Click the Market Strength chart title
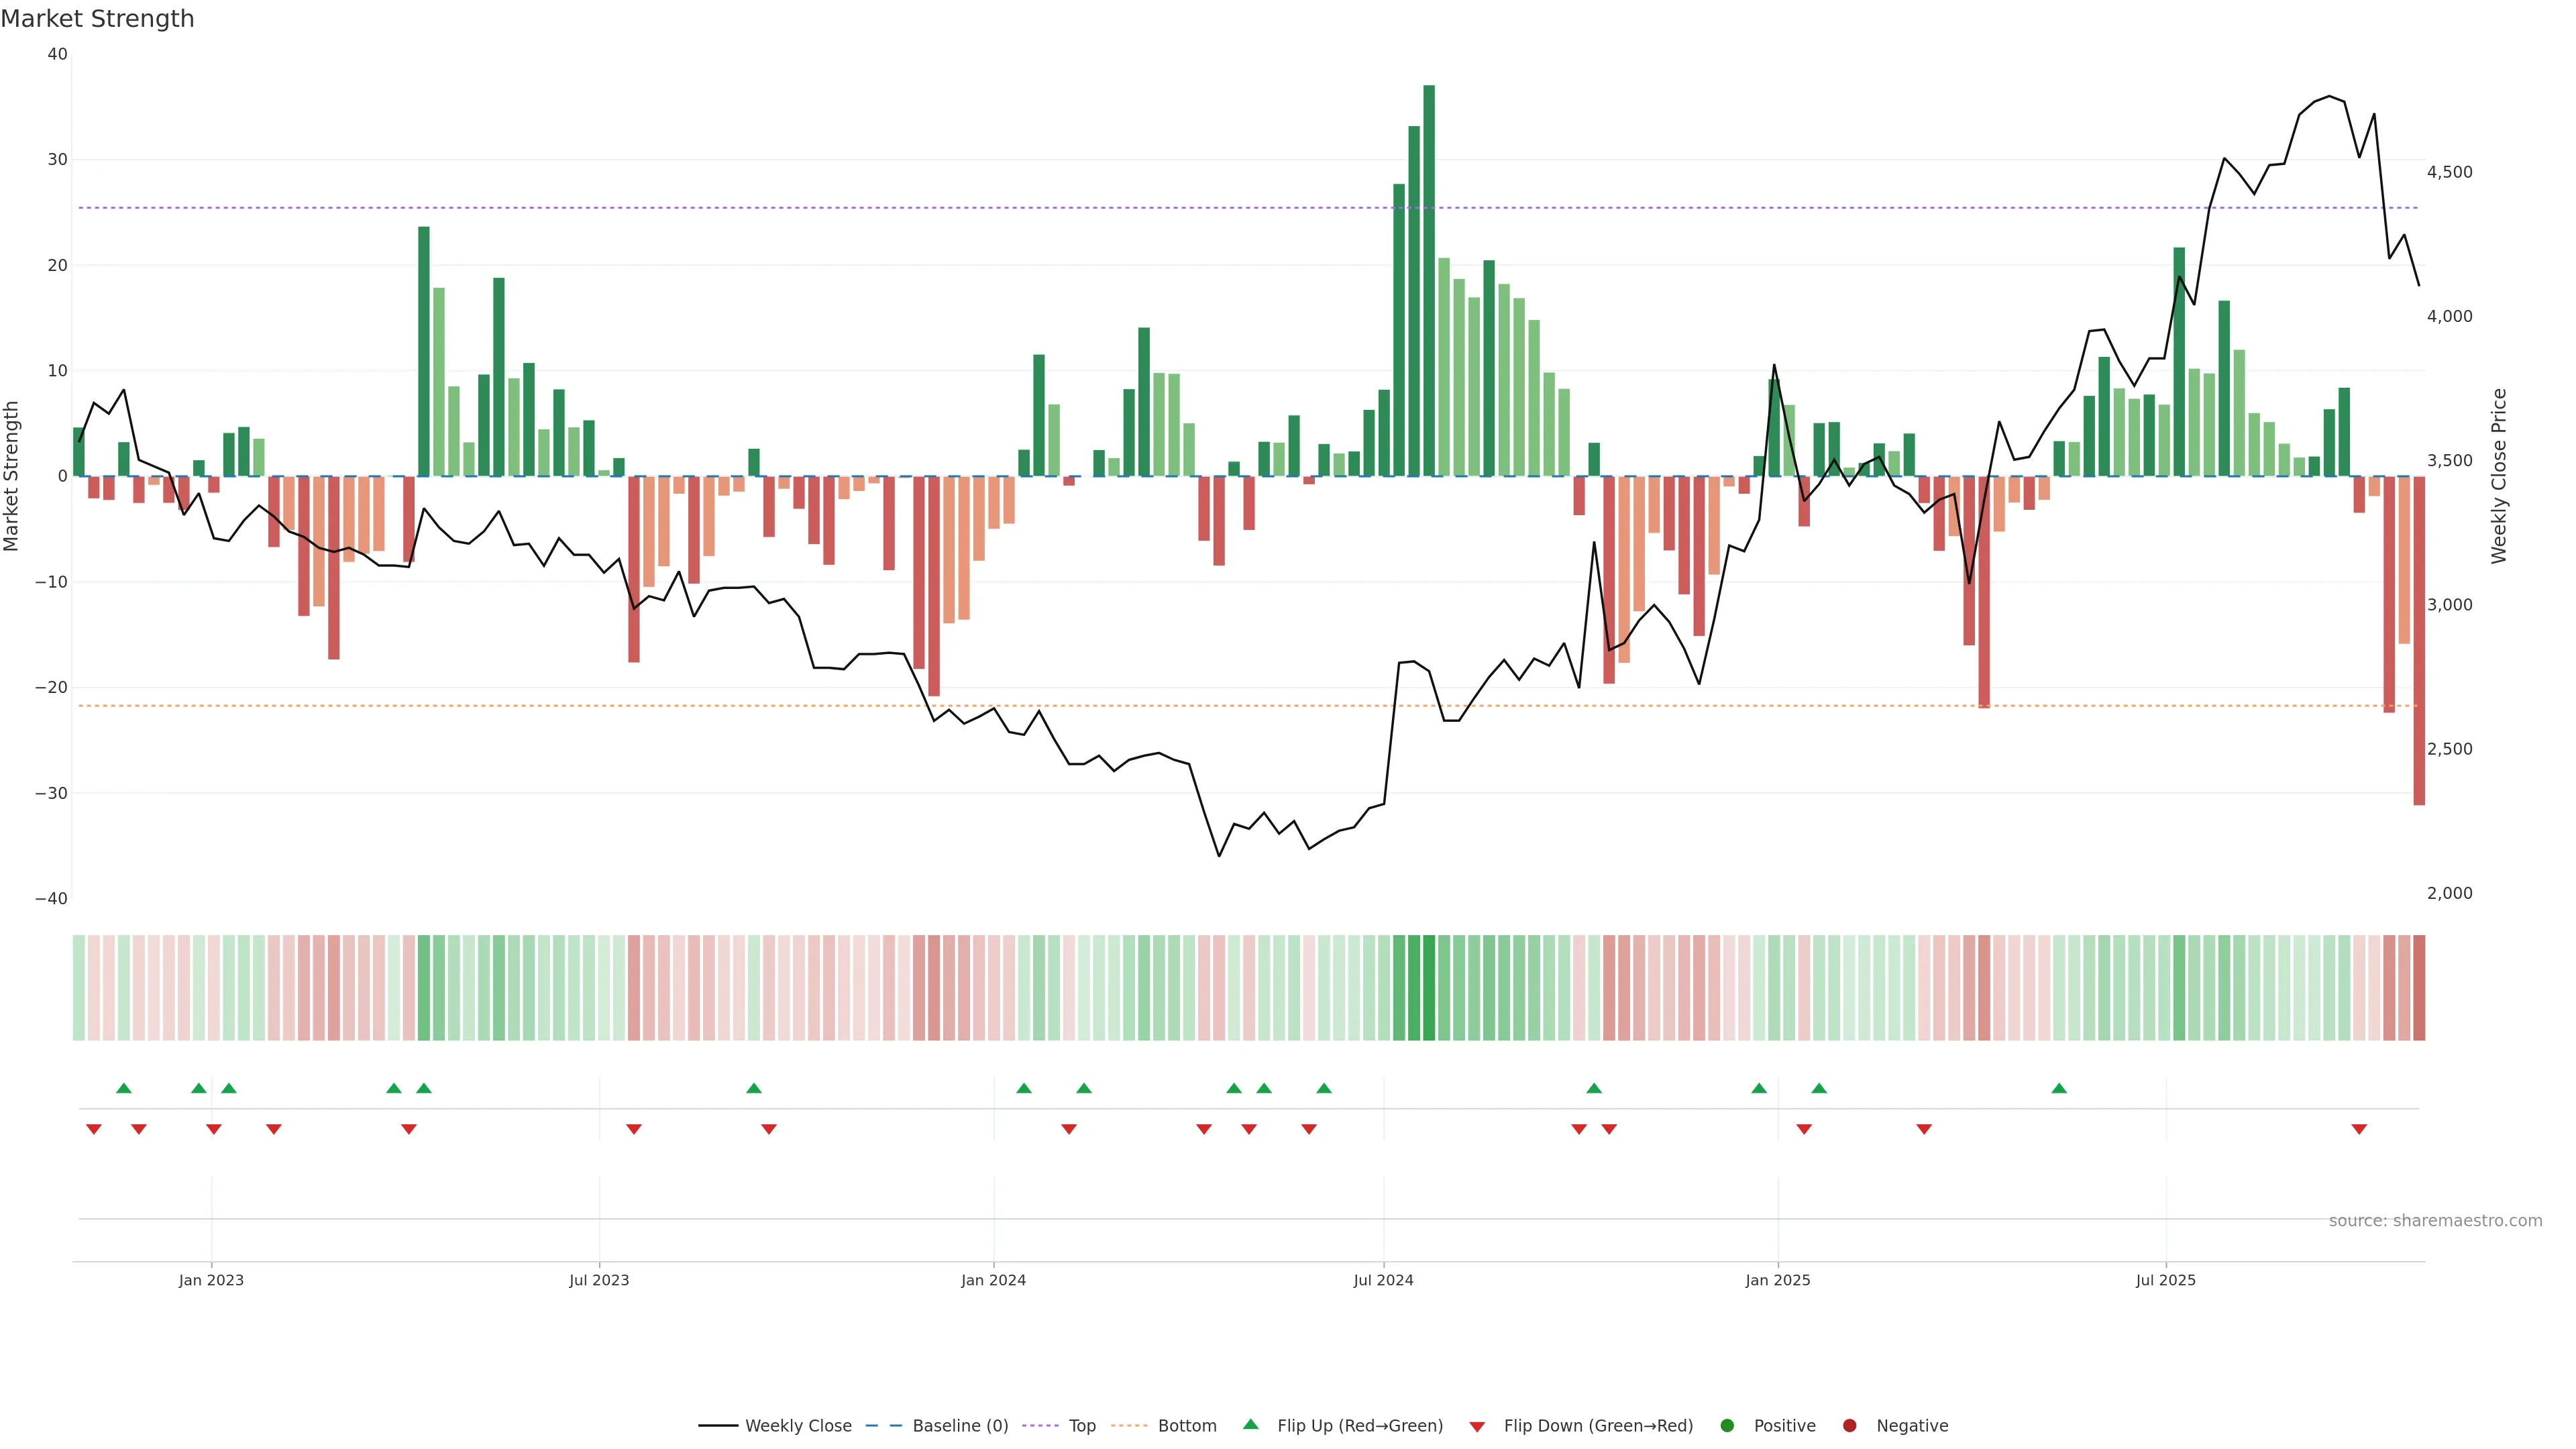The image size is (2576, 1449). (x=97, y=19)
